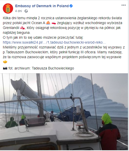Click the blue verified badge checkmark
Viewport: 129px width, 151px height.
71,6
